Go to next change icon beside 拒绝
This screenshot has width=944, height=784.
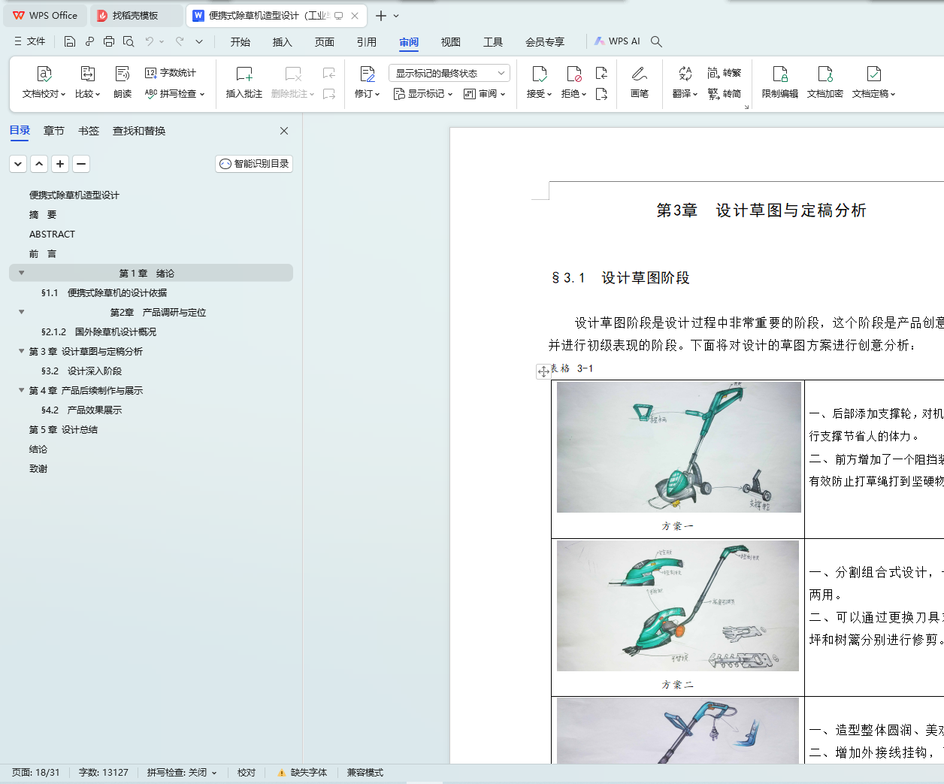point(601,94)
